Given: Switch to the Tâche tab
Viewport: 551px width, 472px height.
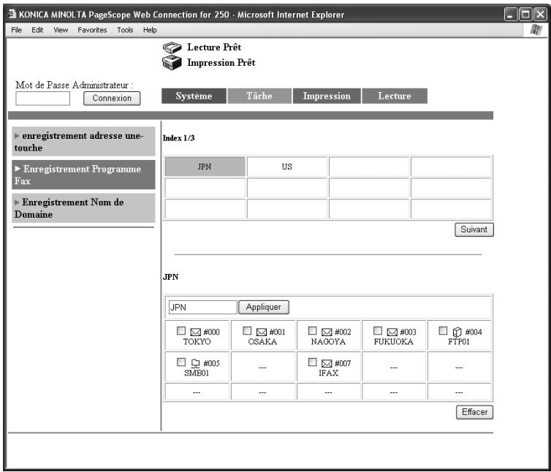Looking at the screenshot, I should 259,96.
